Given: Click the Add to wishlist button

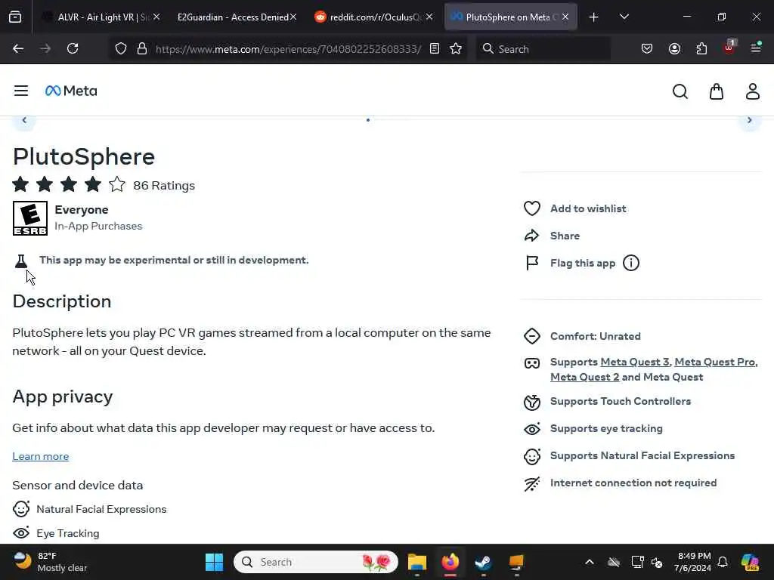Looking at the screenshot, I should click(574, 208).
